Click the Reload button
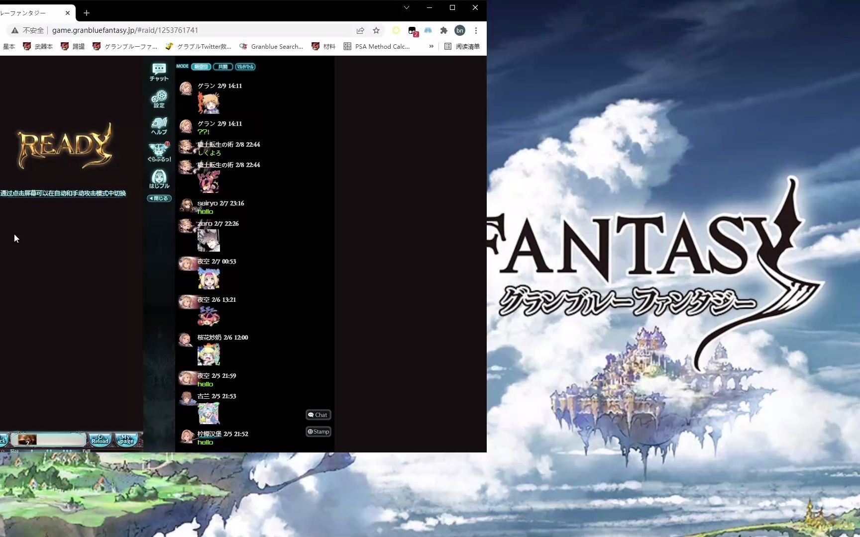 tap(100, 440)
